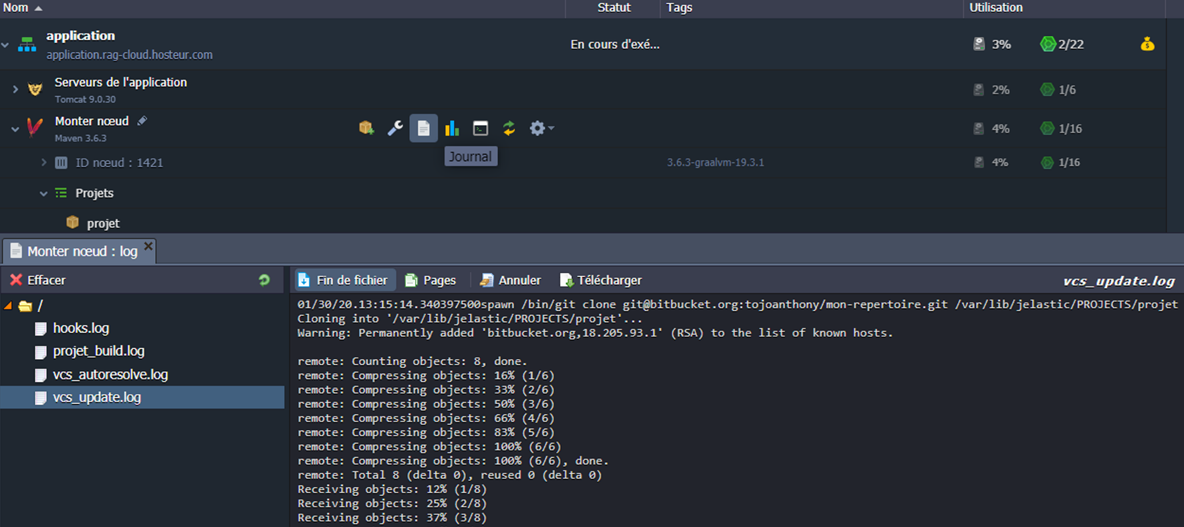Image resolution: width=1184 pixels, height=527 pixels.
Task: Launch the Web SSH terminal icon
Action: pyautogui.click(x=480, y=128)
